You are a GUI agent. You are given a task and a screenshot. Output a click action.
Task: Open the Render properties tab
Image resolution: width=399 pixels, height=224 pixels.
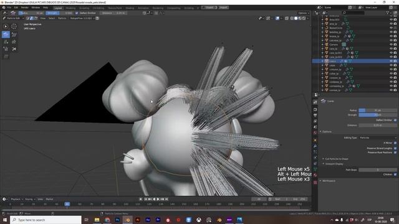(315, 110)
